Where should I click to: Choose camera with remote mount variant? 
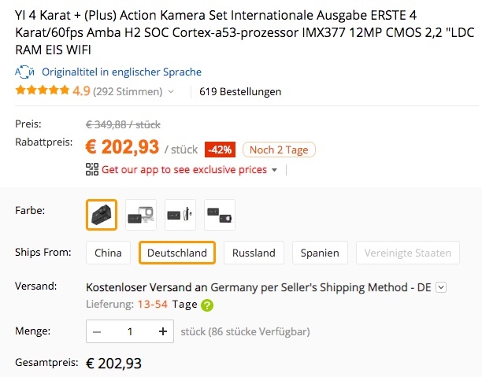[180, 215]
